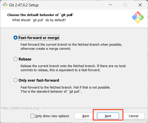Choose the Rebase radio button
Screen dimensions: 148x123
click(16, 59)
